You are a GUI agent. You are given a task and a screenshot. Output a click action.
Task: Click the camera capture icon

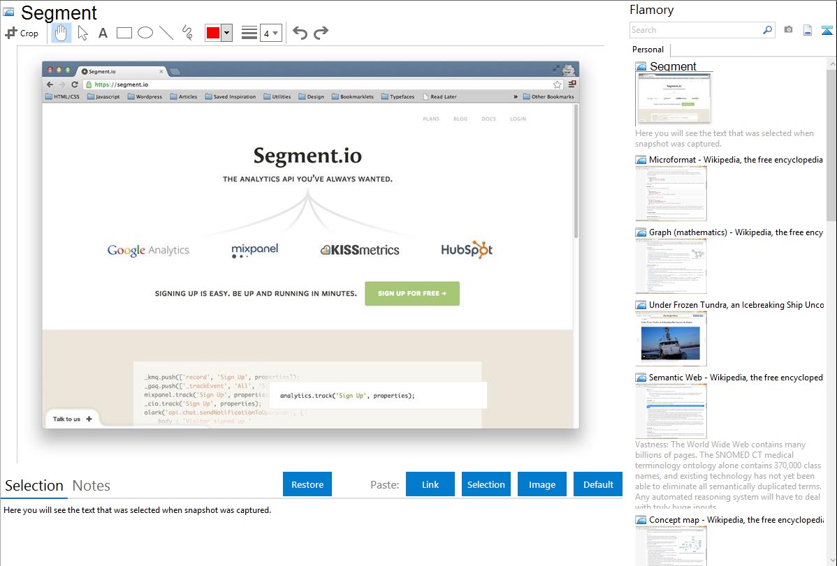pyautogui.click(x=788, y=30)
